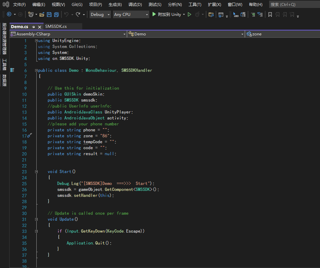Switch to the SMSSDK.cs tab

click(56, 26)
